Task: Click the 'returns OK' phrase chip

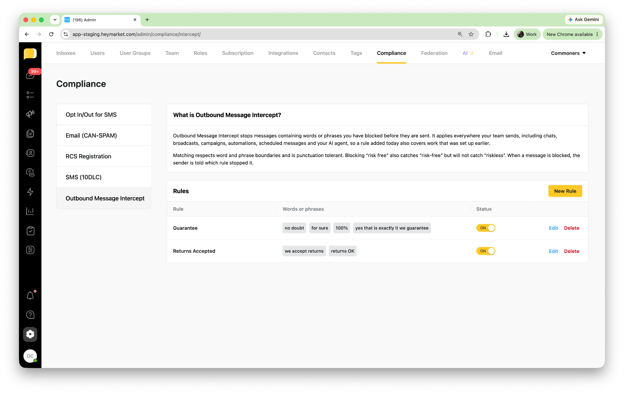Action: [342, 251]
